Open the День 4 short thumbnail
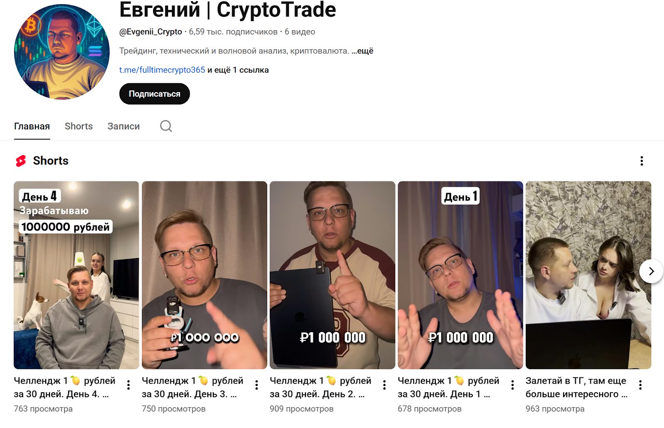664x428 pixels. (x=76, y=275)
